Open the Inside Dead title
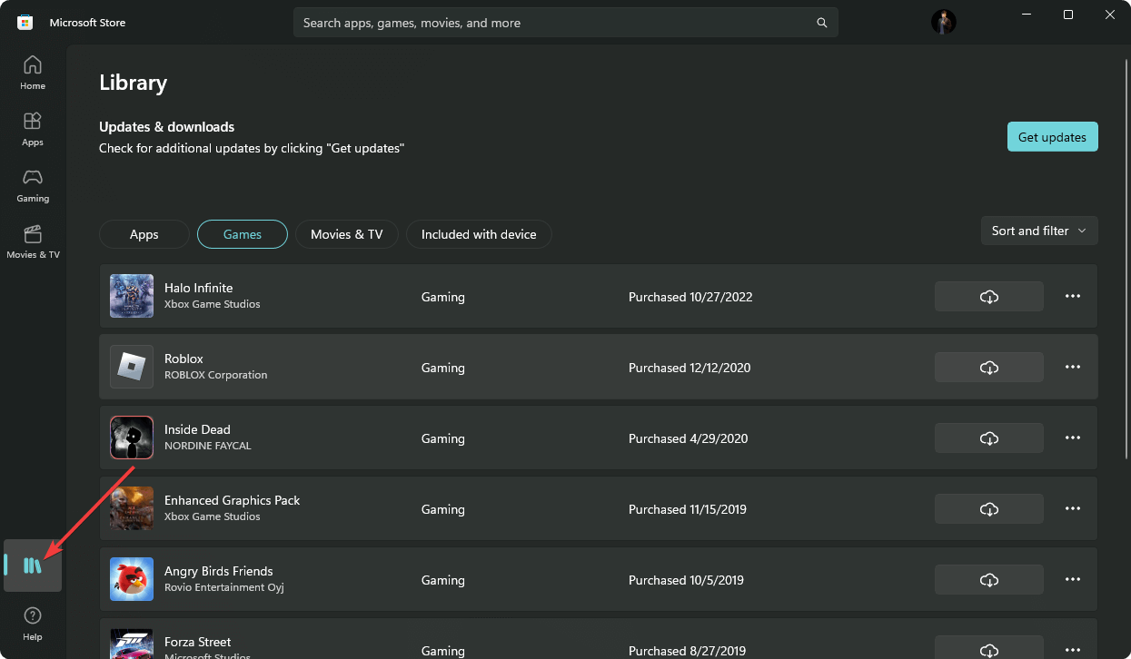The height and width of the screenshot is (659, 1131). 197,429
